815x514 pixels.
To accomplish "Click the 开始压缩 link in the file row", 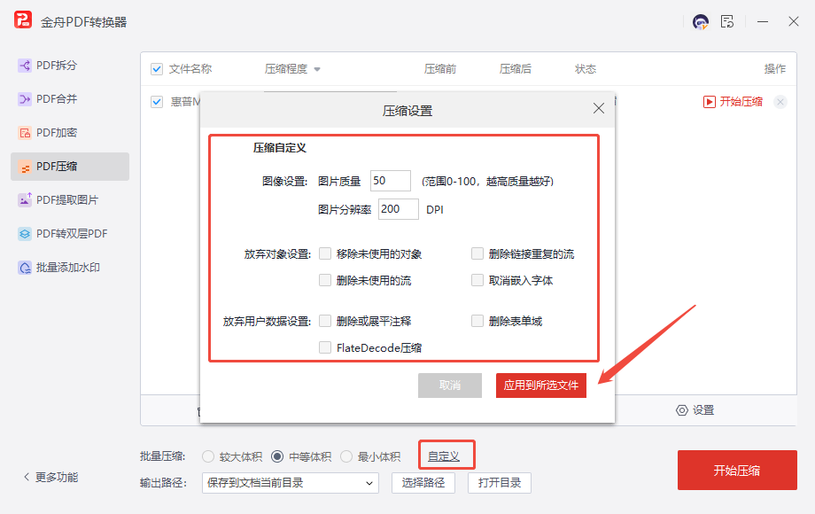I will point(741,102).
